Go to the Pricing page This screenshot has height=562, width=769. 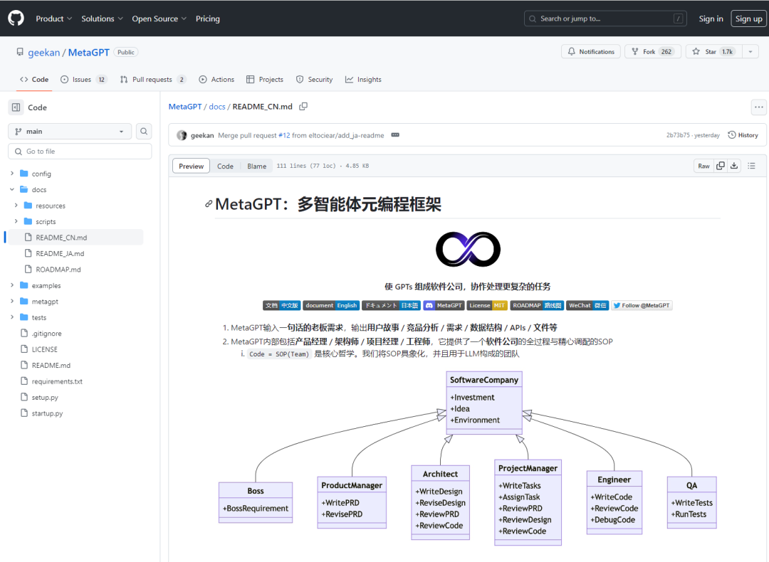tap(207, 18)
